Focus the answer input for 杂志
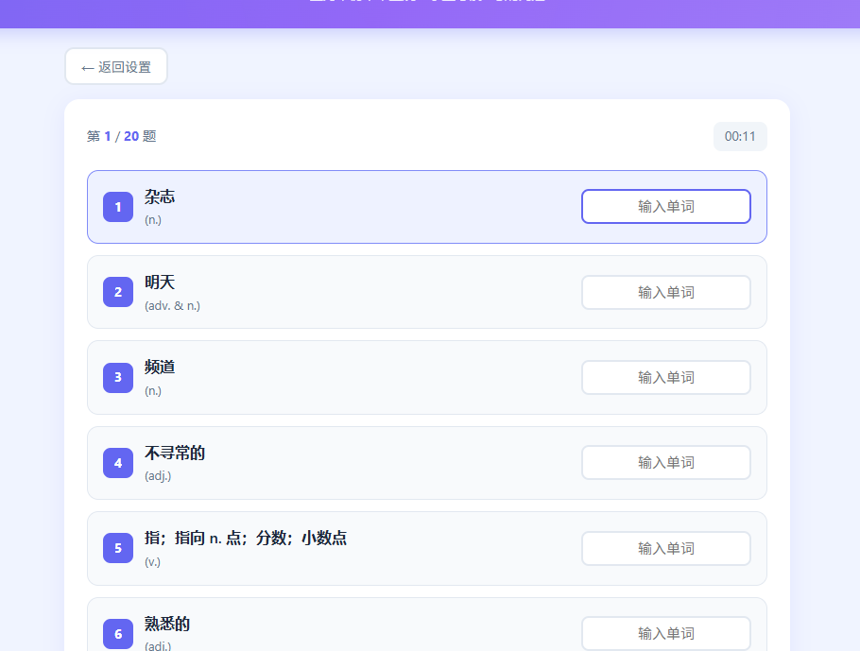This screenshot has width=860, height=651. pos(665,207)
